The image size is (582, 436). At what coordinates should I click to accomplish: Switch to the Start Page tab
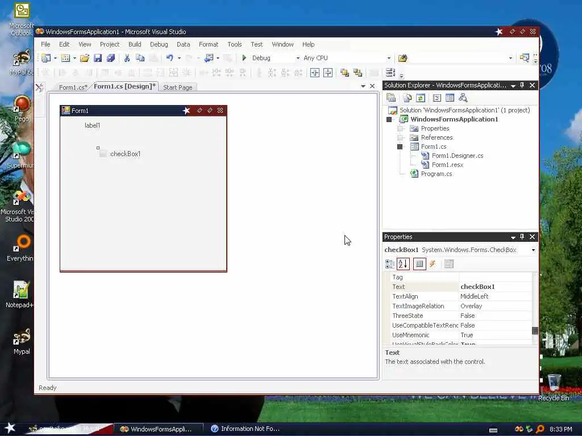coord(178,87)
